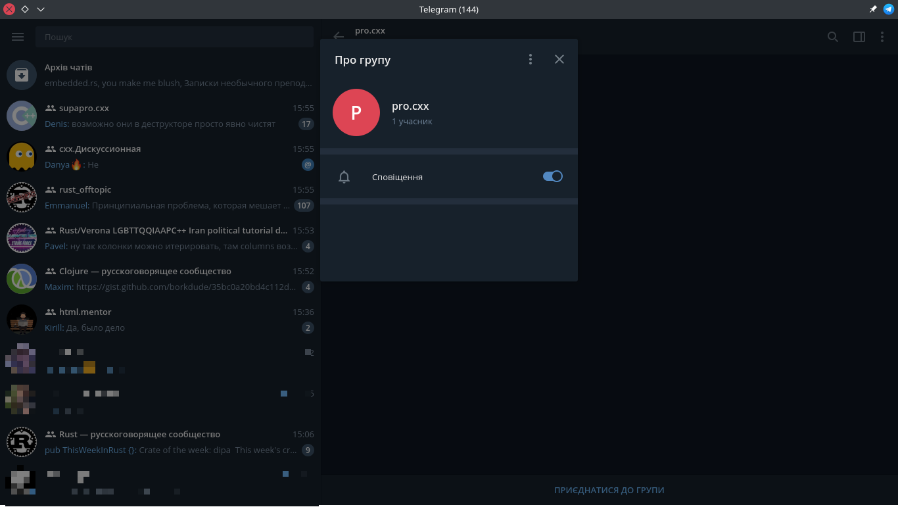The width and height of the screenshot is (898, 507).
Task: Click the Telegram icon in title bar
Action: 889,9
